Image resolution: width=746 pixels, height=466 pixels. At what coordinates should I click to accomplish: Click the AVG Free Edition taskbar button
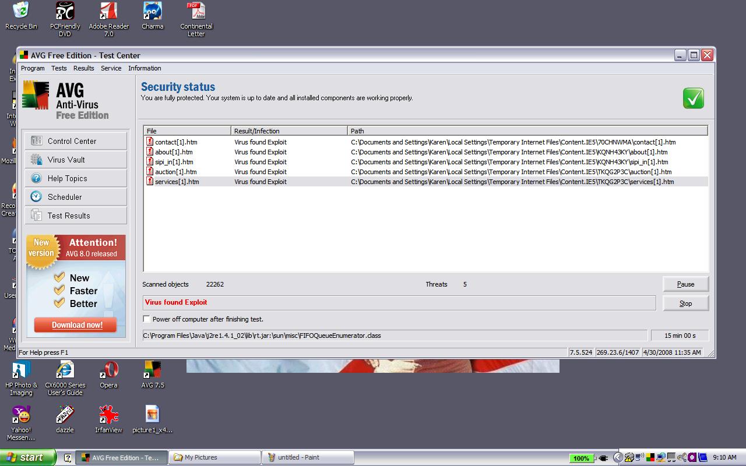121,457
